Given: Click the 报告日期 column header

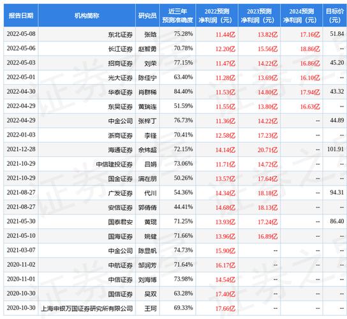Looking at the screenshot, I should [x=21, y=15].
